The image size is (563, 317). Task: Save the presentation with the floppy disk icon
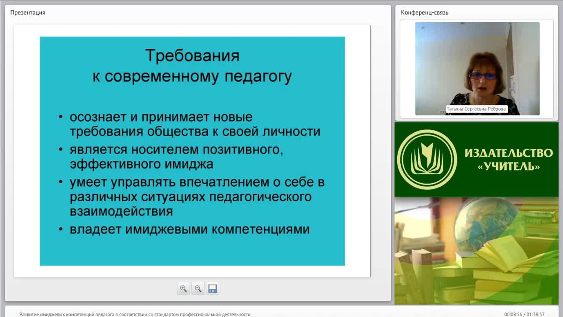212,288
